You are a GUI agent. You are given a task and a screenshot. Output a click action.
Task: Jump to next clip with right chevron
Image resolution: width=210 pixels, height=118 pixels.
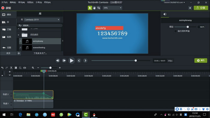click(85, 60)
